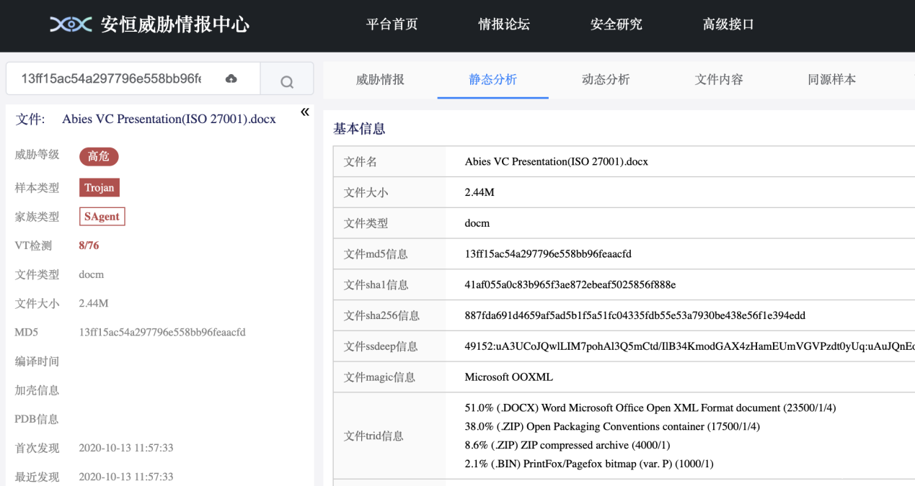Open the 情报论坛 nav item
Viewport: 915px width, 486px height.
click(x=503, y=24)
